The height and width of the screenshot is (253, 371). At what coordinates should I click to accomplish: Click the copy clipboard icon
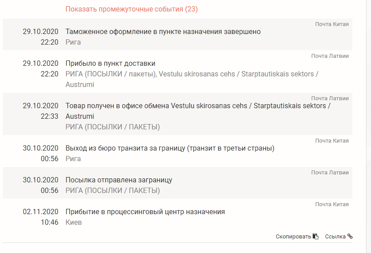coord(316,236)
